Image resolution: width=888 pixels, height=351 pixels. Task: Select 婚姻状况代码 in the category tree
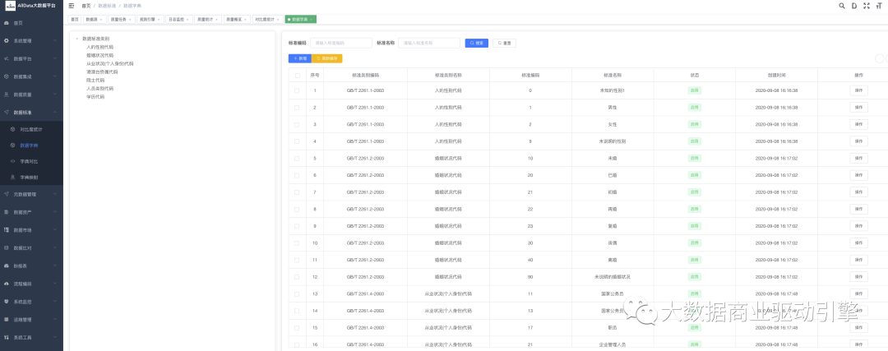coord(99,55)
